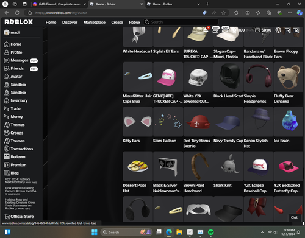Open File Explorer from the taskbar
Image resolution: width=305 pixels, height=238 pixels.
point(179,232)
